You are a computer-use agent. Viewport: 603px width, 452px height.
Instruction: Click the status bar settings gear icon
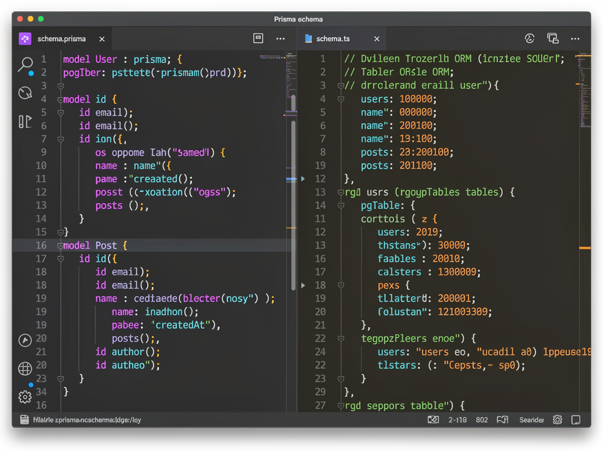(557, 420)
